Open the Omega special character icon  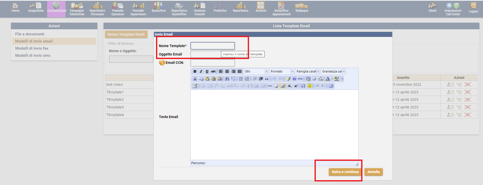(x=303, y=86)
